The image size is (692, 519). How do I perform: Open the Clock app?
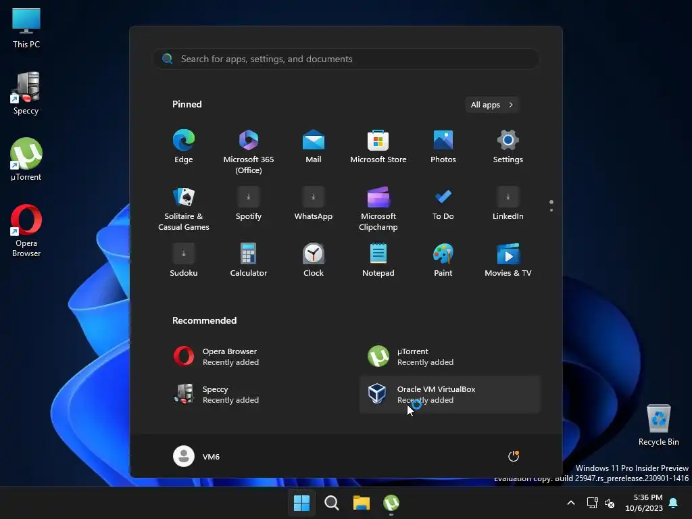(x=314, y=262)
